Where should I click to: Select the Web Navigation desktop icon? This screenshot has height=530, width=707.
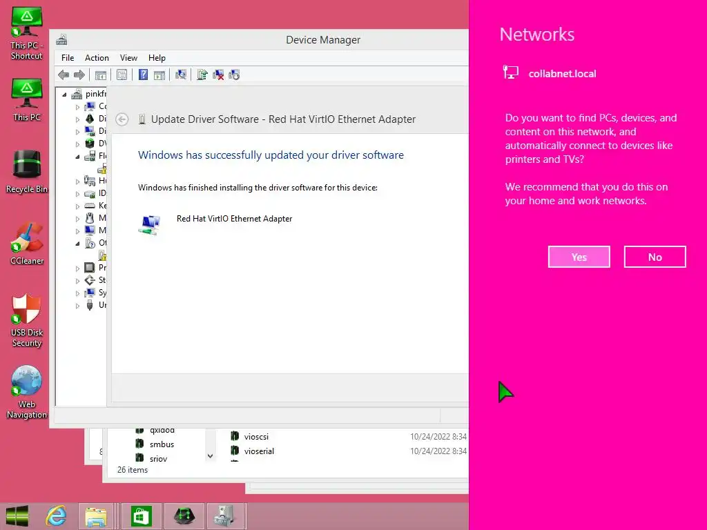tap(27, 392)
